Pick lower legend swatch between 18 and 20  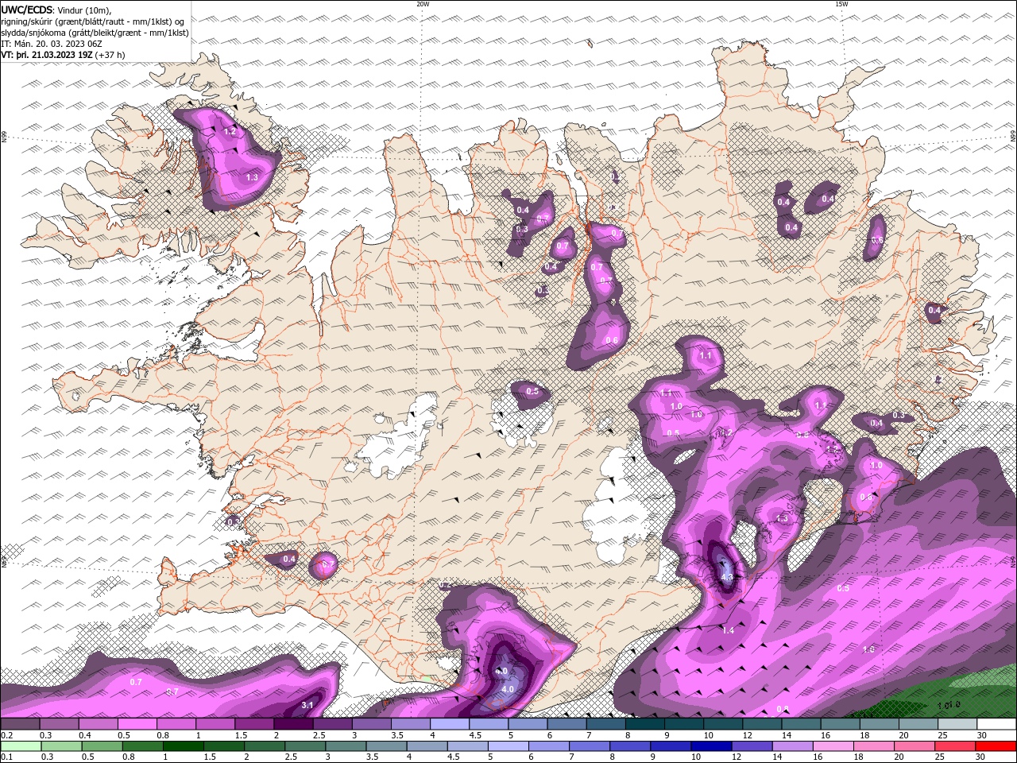875,746
